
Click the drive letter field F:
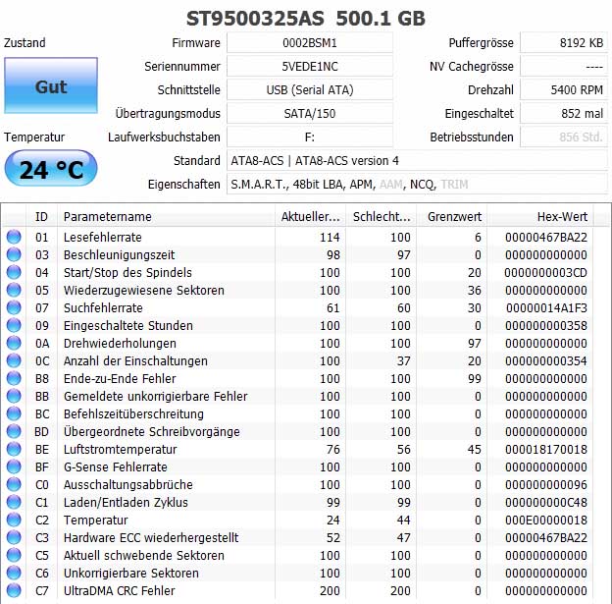[x=310, y=137]
